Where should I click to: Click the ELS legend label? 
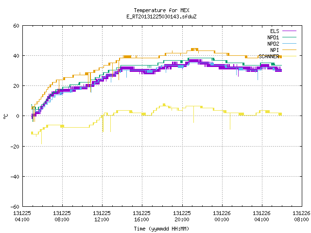pos(275,31)
